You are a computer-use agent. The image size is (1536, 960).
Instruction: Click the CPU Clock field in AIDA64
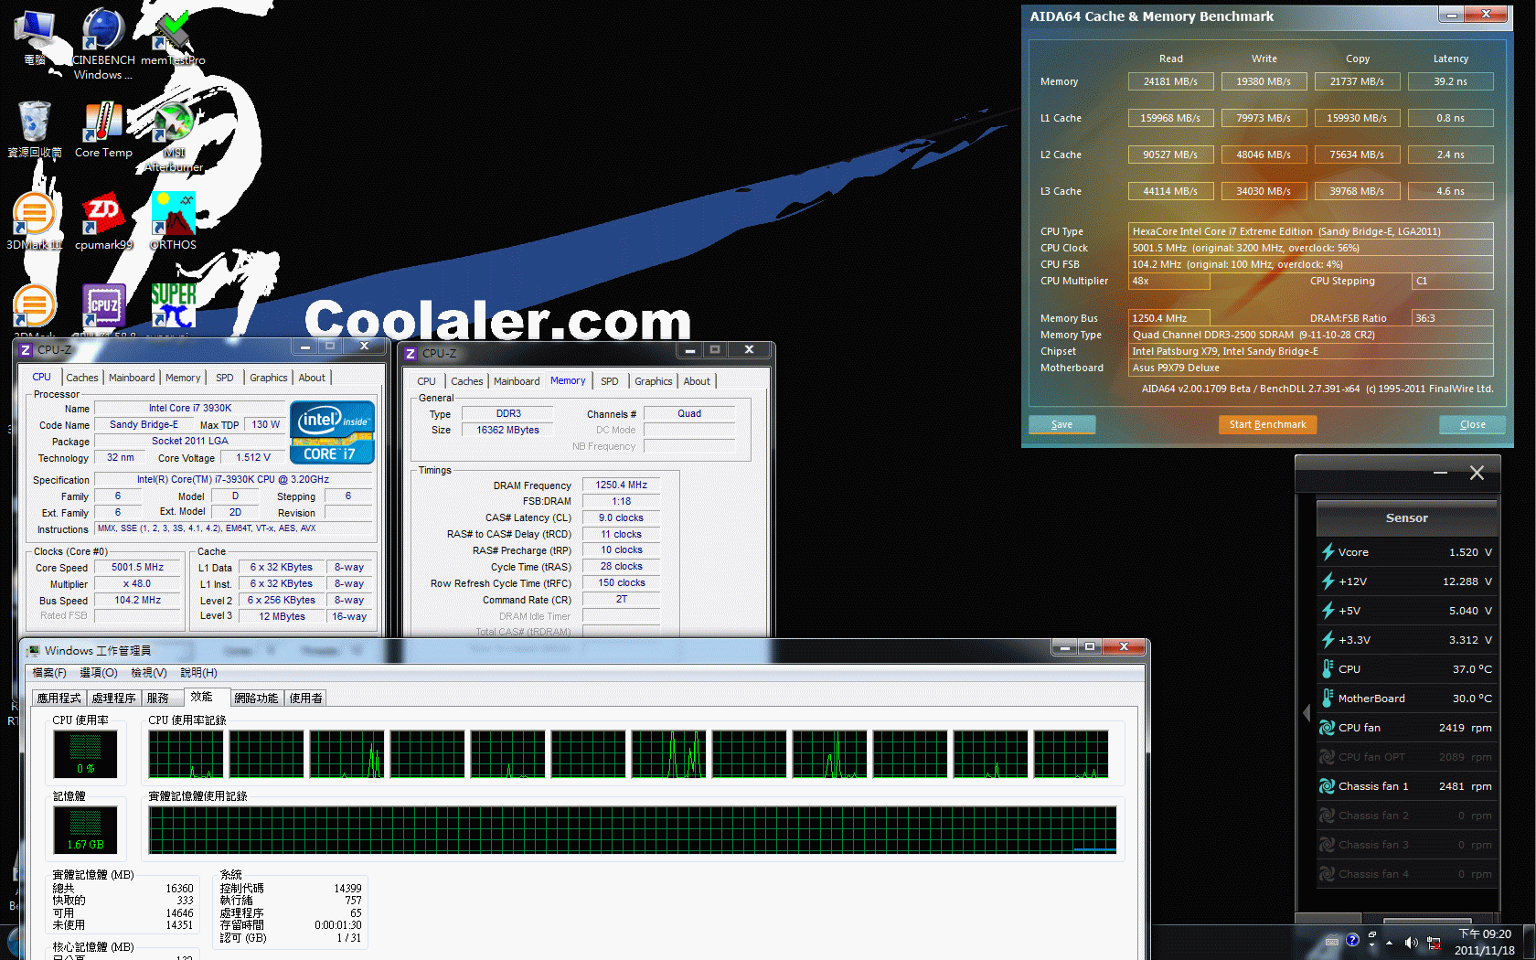point(1311,248)
